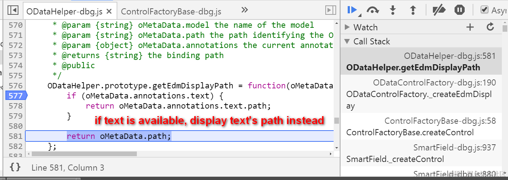Set a breakpoint on line number 578

[x=15, y=106]
